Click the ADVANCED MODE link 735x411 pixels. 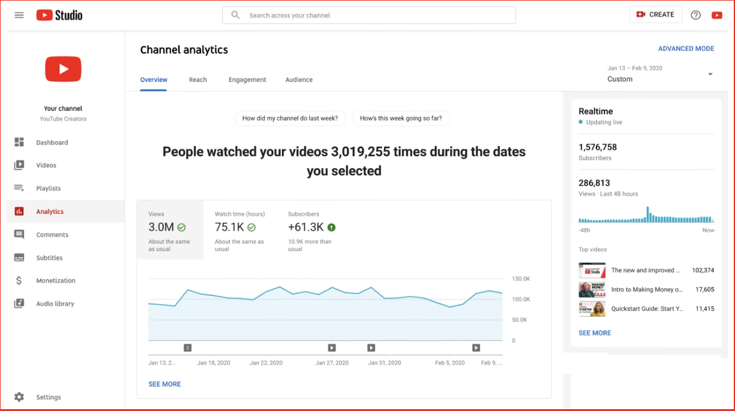click(x=686, y=48)
